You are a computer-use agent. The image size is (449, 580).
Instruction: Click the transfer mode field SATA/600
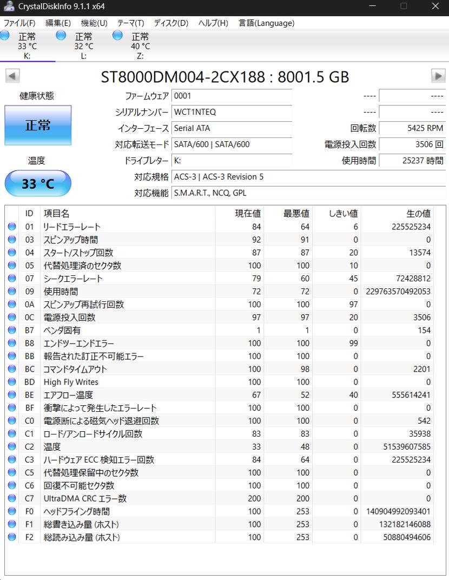coord(232,144)
